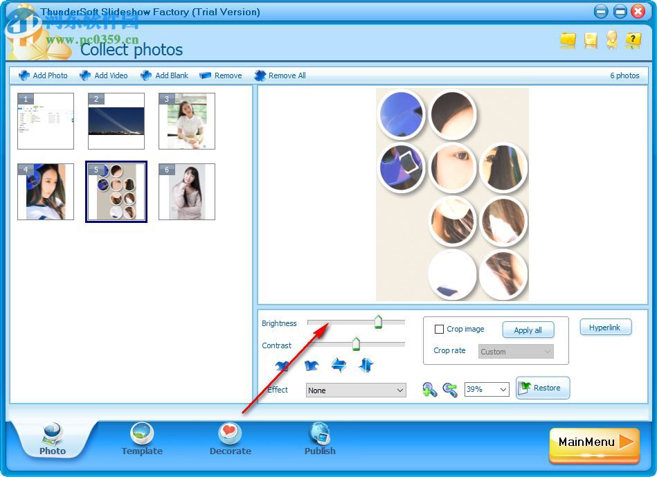Image resolution: width=657 pixels, height=477 pixels.
Task: Click the Apply all button
Action: (x=528, y=330)
